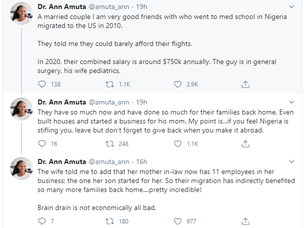Like the first tweet with 2.9K likes
304x228 pixels.
177,84
